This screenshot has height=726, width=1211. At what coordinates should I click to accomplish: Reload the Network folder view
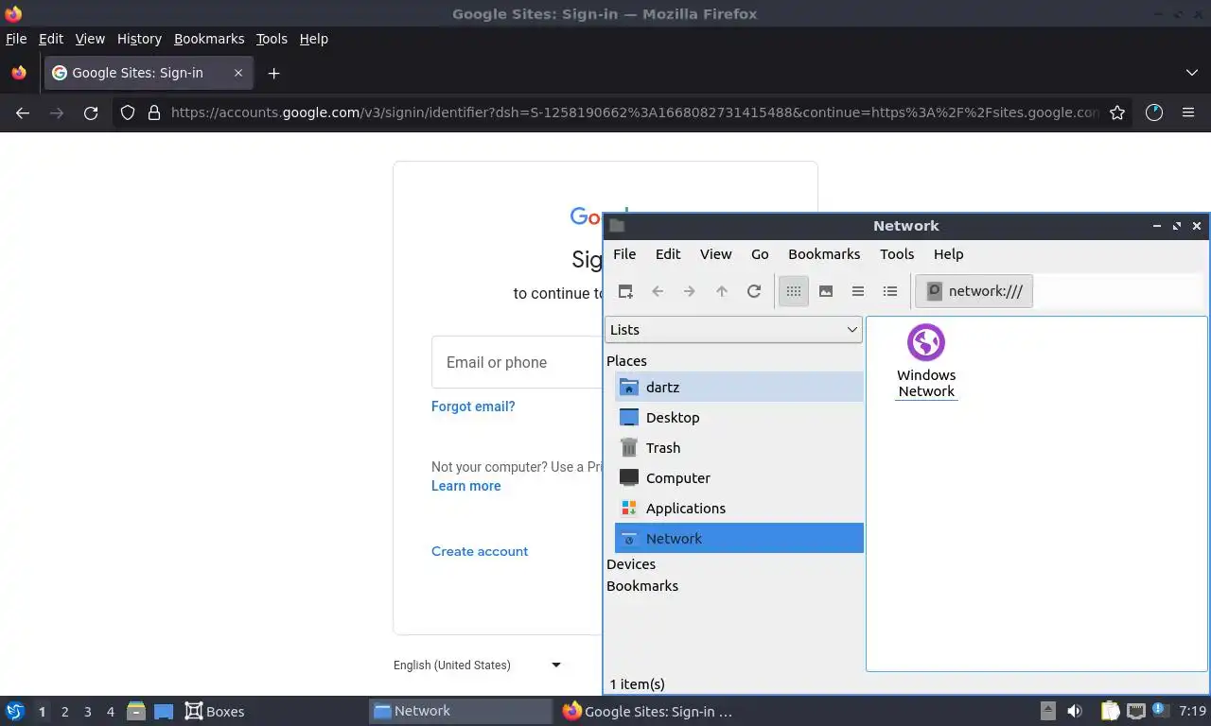(754, 291)
